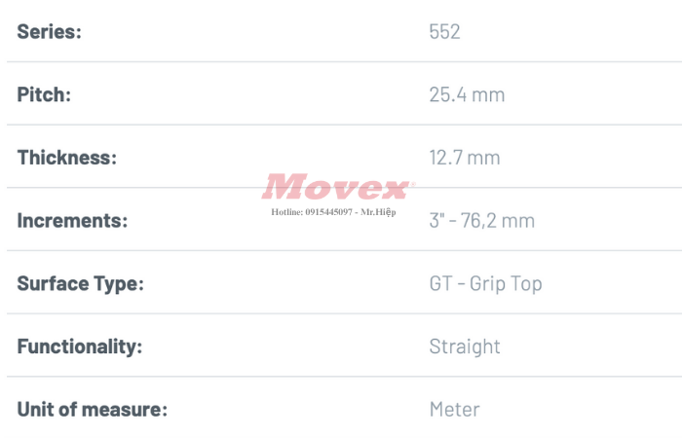The height and width of the screenshot is (438, 682).
Task: Click the functionality value Straight
Action: point(465,347)
